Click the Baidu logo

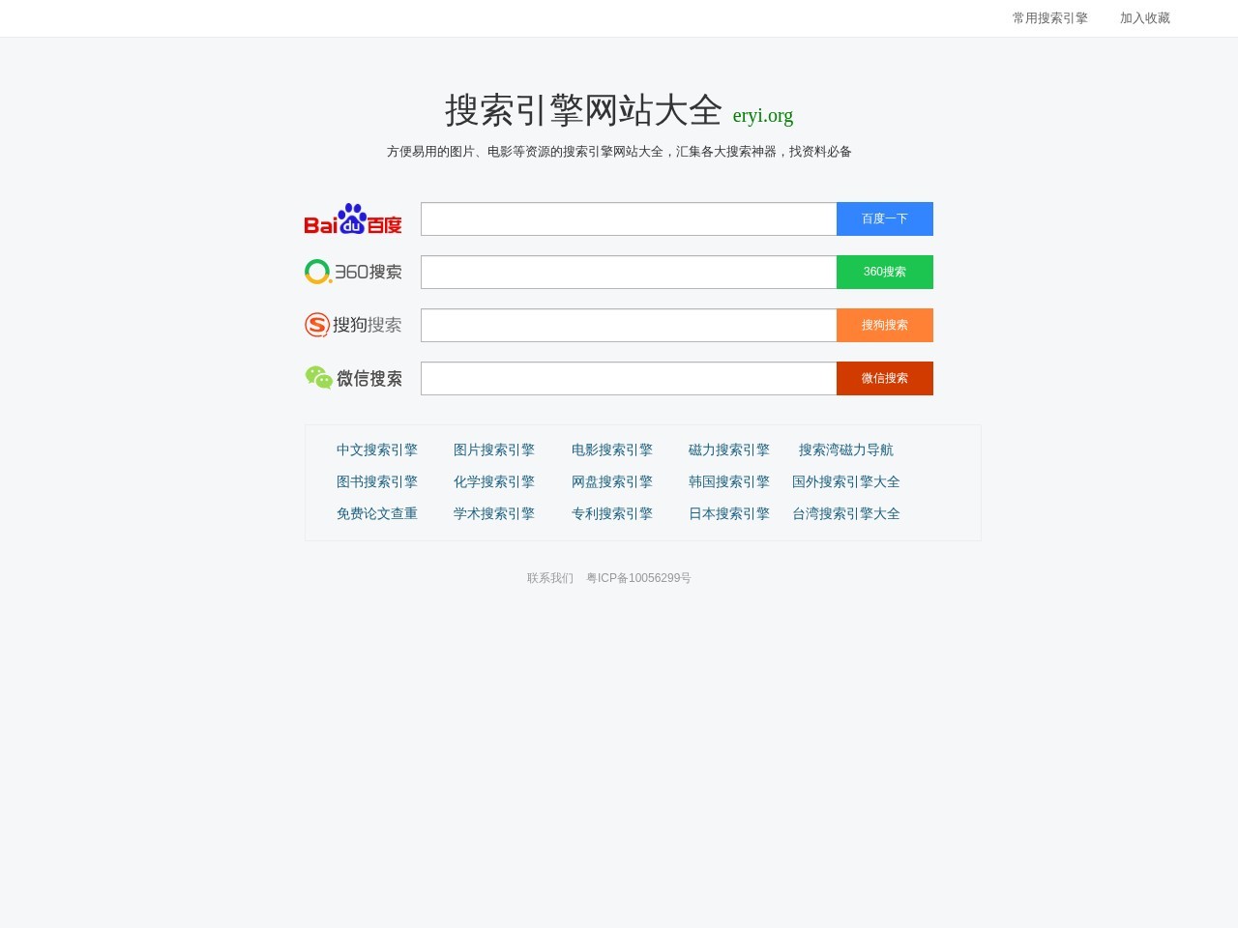click(354, 218)
